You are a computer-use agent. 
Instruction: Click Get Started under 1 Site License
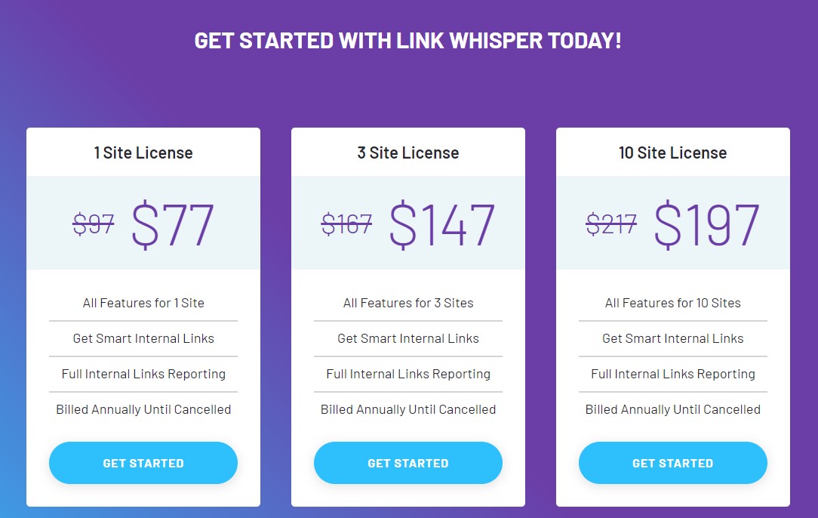tap(143, 463)
